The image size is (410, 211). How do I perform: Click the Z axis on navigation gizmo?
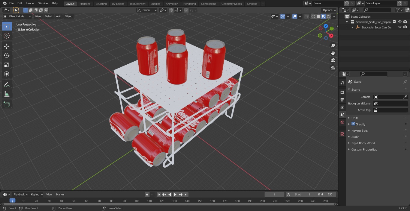326,26
